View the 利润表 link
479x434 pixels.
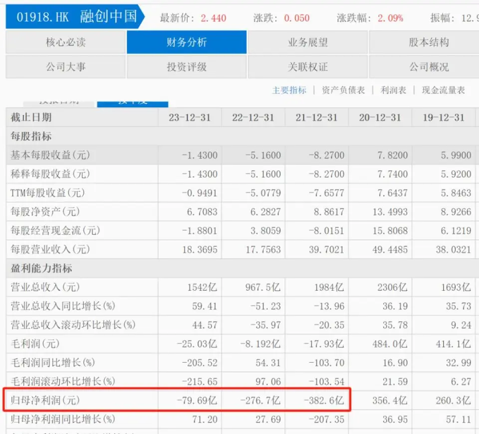393,90
